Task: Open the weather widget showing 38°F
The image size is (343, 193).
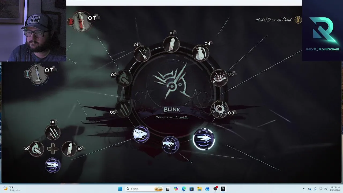Action: tap(12, 189)
